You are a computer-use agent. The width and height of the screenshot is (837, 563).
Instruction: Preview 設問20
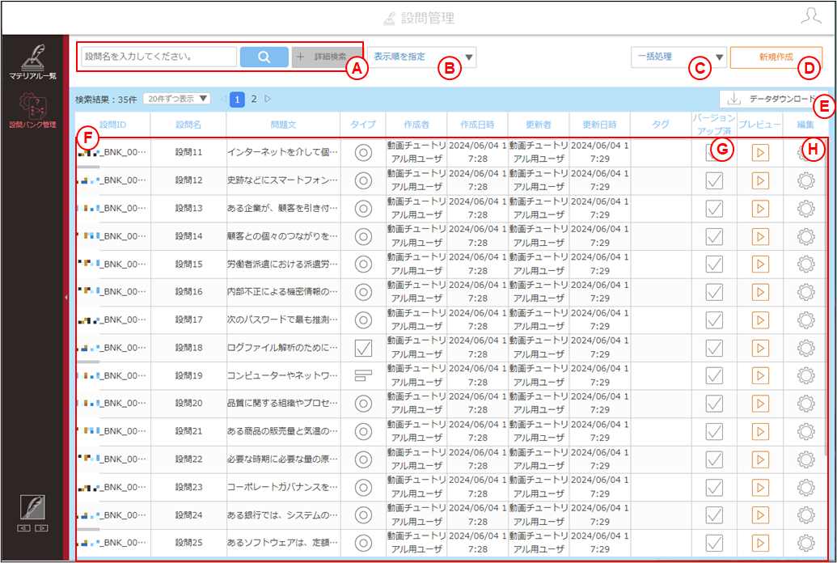(760, 404)
